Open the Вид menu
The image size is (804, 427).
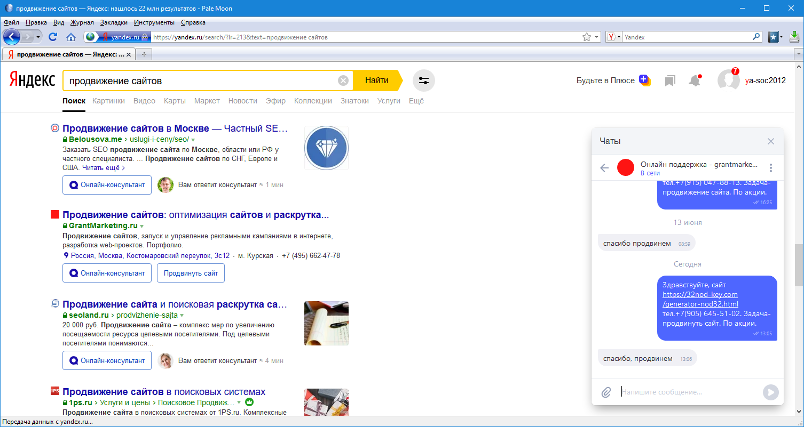click(59, 22)
